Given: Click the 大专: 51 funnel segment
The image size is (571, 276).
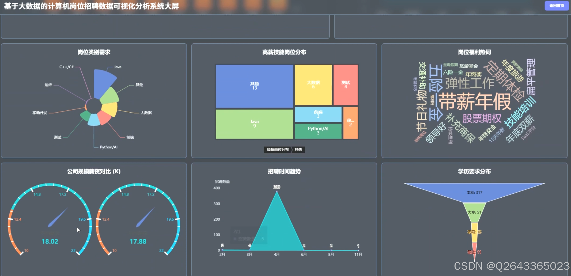Looking at the screenshot, I should pos(474,213).
